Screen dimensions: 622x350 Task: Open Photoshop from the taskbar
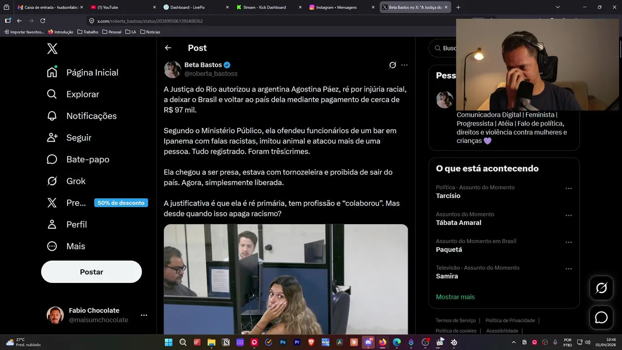click(x=283, y=342)
